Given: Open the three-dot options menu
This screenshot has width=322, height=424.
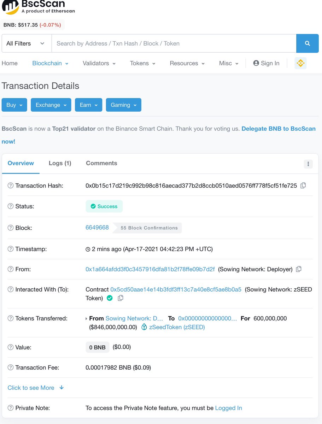Looking at the screenshot, I should tap(308, 164).
